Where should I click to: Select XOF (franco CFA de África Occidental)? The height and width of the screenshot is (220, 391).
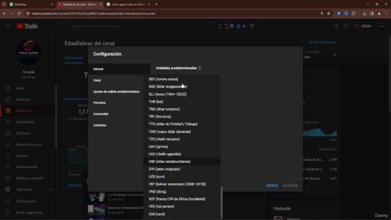pyautogui.click(x=182, y=199)
